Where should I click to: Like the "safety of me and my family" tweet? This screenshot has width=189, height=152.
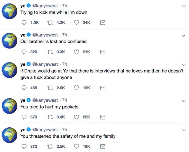tap(76, 146)
